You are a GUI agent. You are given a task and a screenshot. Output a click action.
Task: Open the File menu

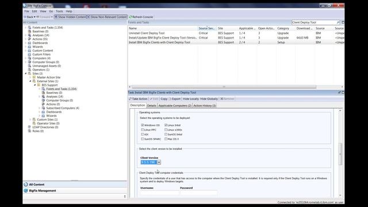pos(27,11)
